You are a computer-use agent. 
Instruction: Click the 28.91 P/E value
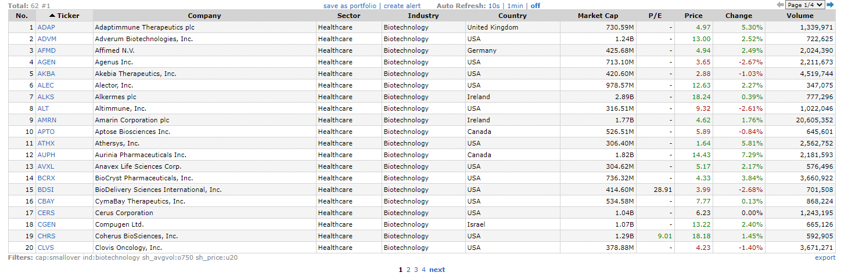pos(663,190)
